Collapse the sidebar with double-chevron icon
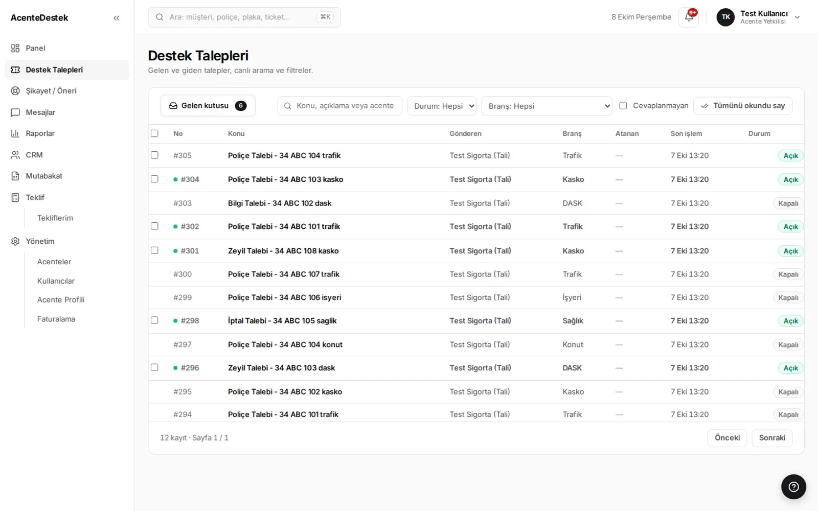The height and width of the screenshot is (511, 818). [x=116, y=18]
